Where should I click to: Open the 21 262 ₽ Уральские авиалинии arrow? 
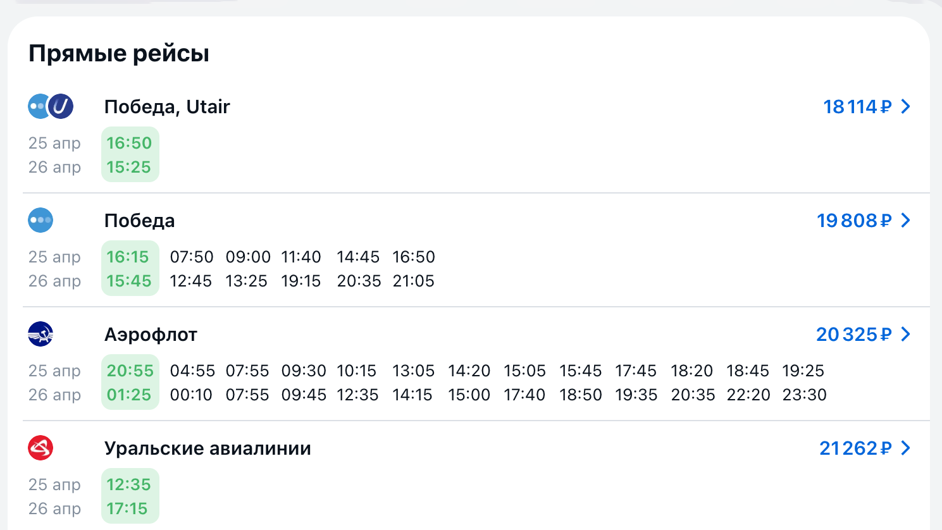(906, 448)
